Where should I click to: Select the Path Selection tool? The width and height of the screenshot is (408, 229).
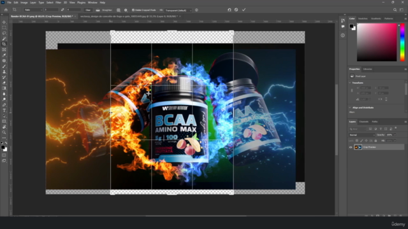4,116
